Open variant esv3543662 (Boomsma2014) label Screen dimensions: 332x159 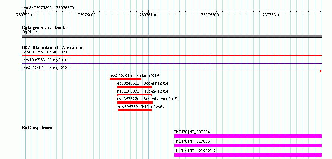144,83
